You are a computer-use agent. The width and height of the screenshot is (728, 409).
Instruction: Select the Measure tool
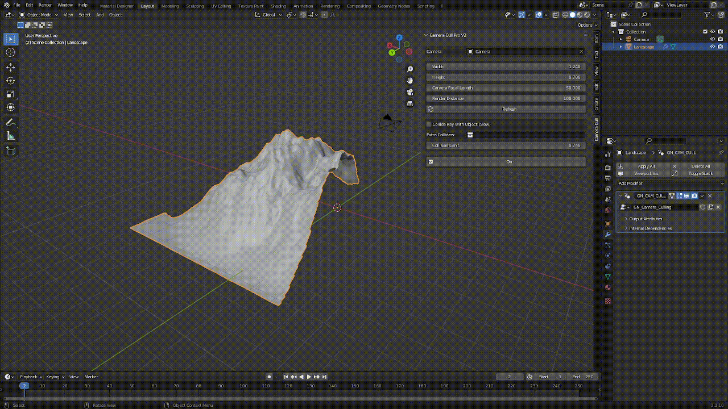tap(10, 136)
